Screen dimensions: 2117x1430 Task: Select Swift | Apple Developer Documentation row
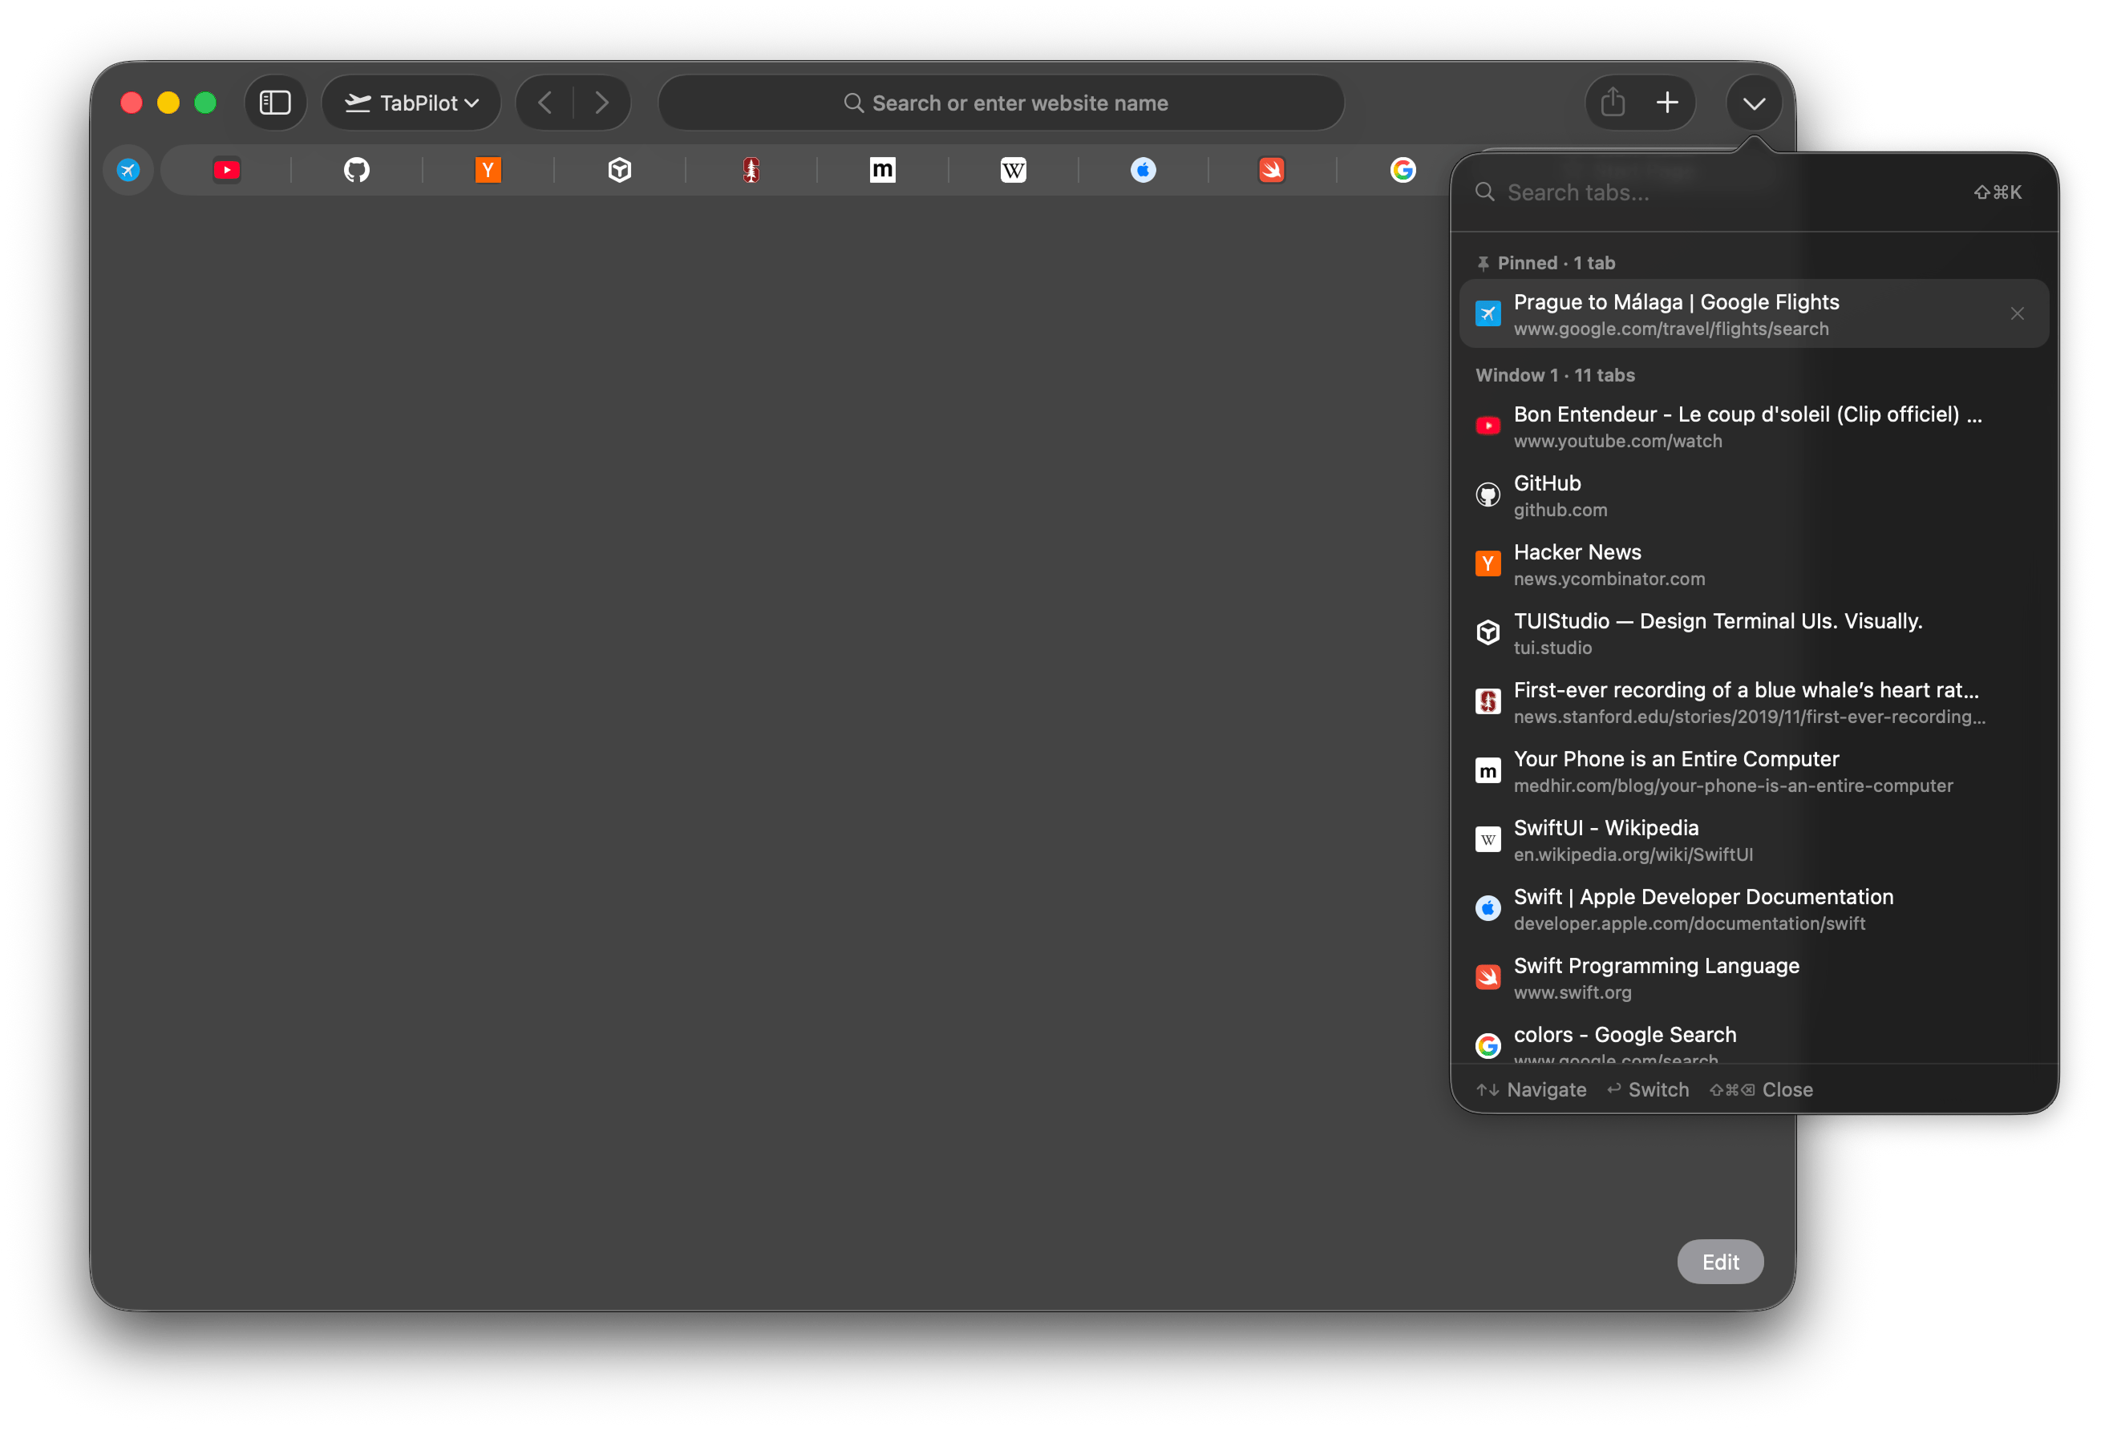pos(1753,909)
